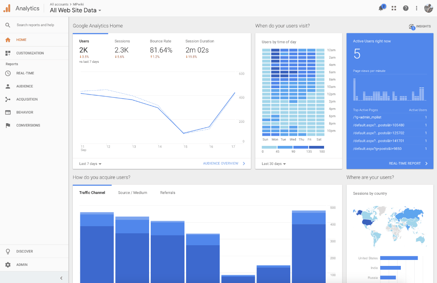Open the ADMIN menu item
This screenshot has width=437, height=283.
(34, 265)
